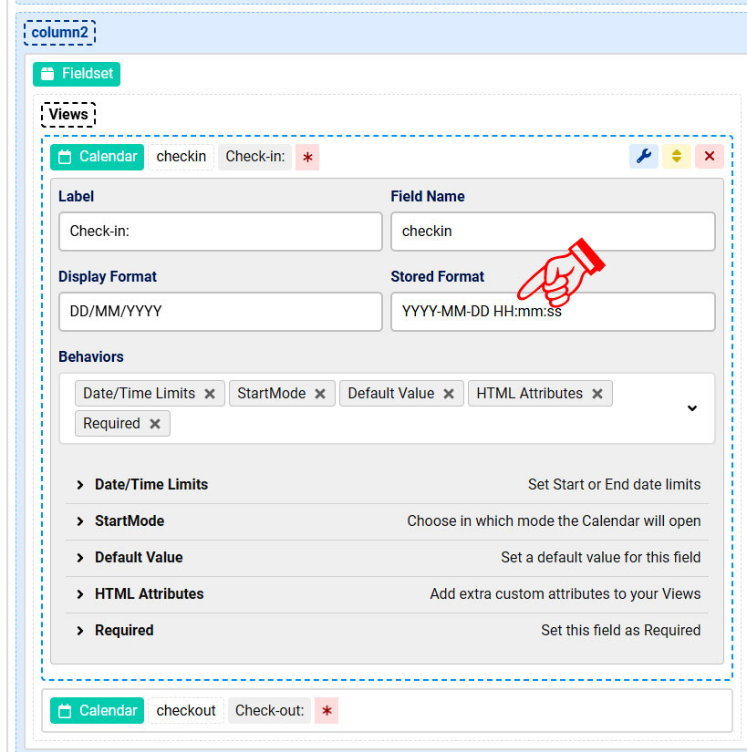The height and width of the screenshot is (752, 747).
Task: Click the checkin Calendar badge icon
Action: (x=65, y=157)
